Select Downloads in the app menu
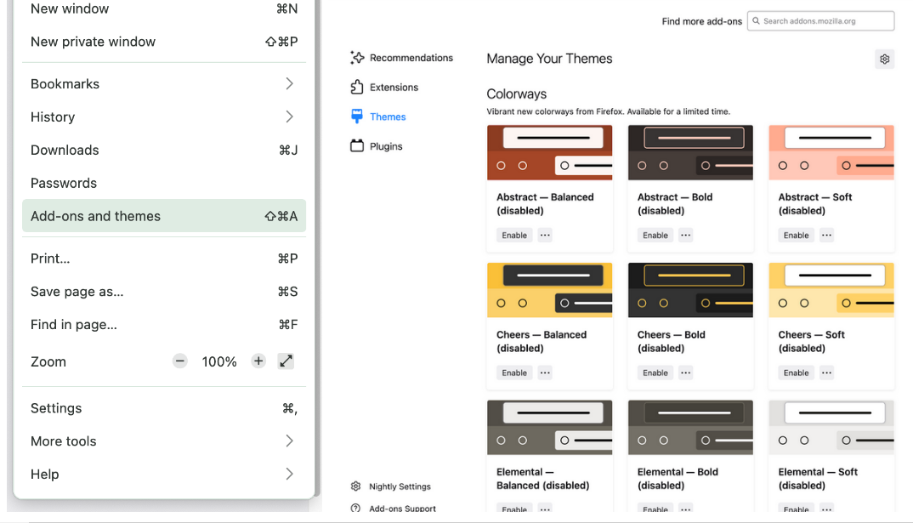The image size is (913, 523). pos(163,151)
